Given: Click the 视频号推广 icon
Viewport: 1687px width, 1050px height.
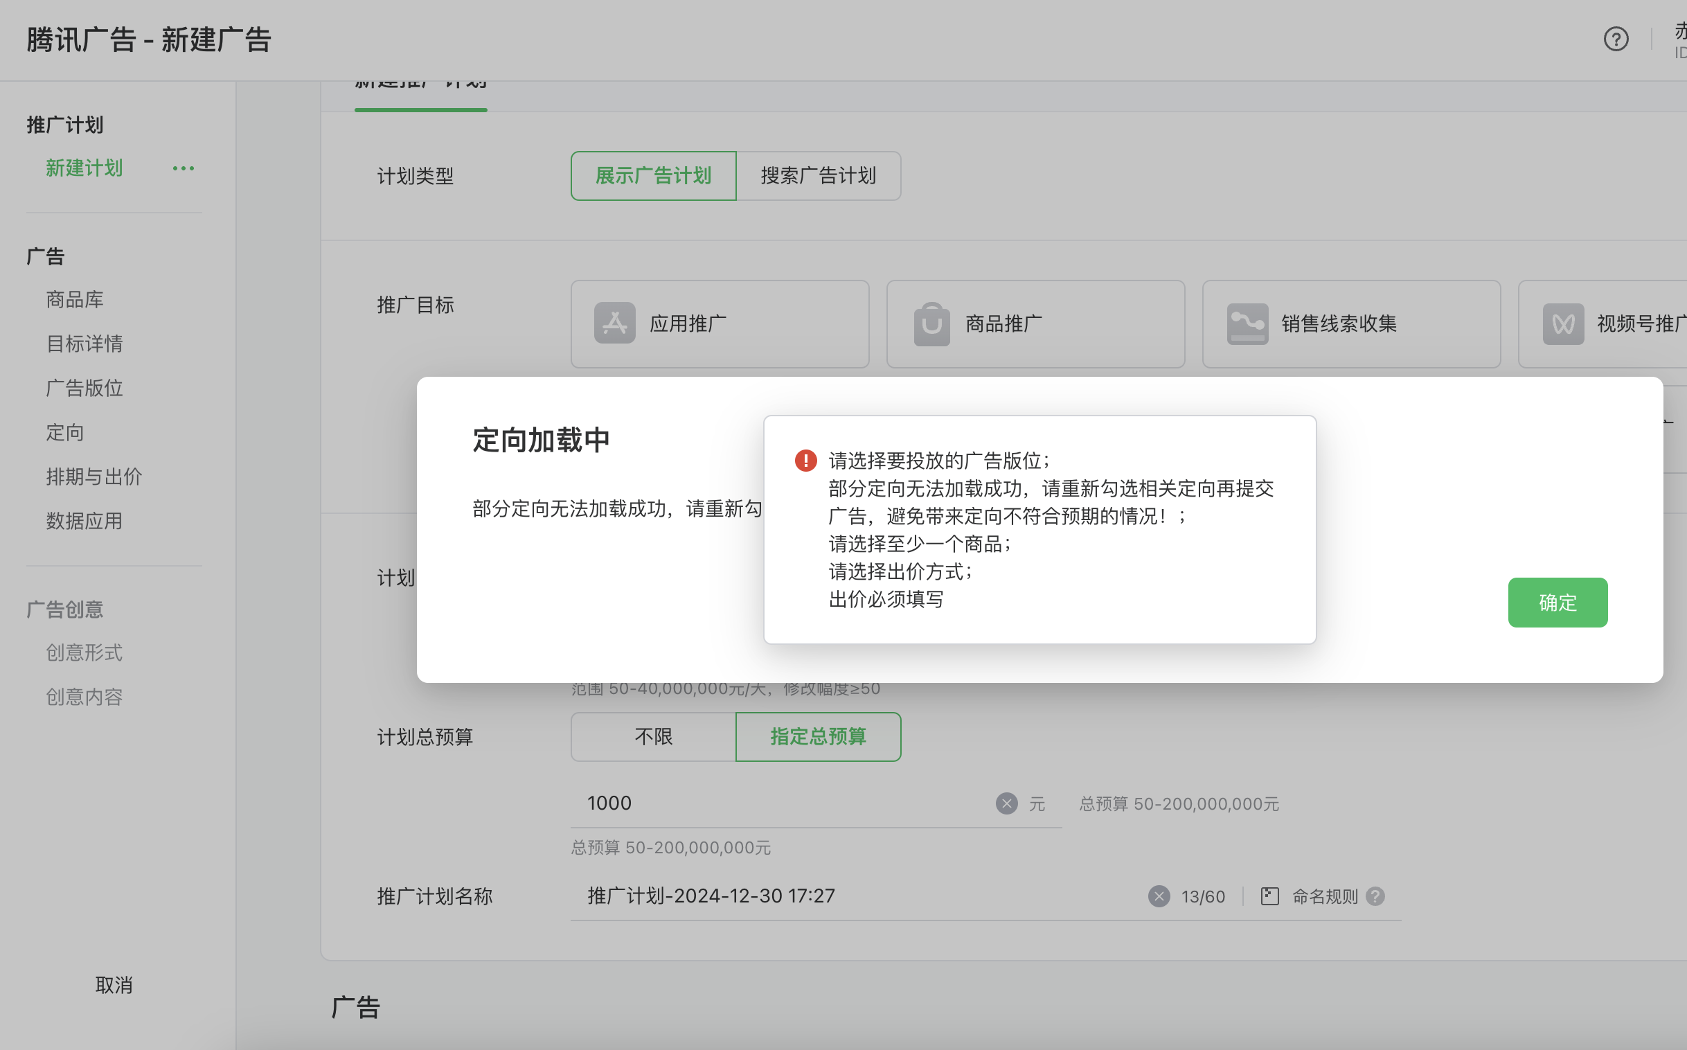Looking at the screenshot, I should point(1563,323).
